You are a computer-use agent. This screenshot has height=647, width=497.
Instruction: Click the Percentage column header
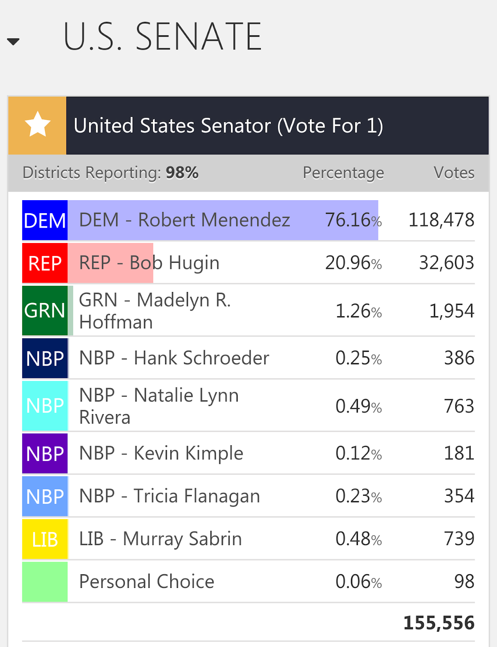pyautogui.click(x=343, y=173)
